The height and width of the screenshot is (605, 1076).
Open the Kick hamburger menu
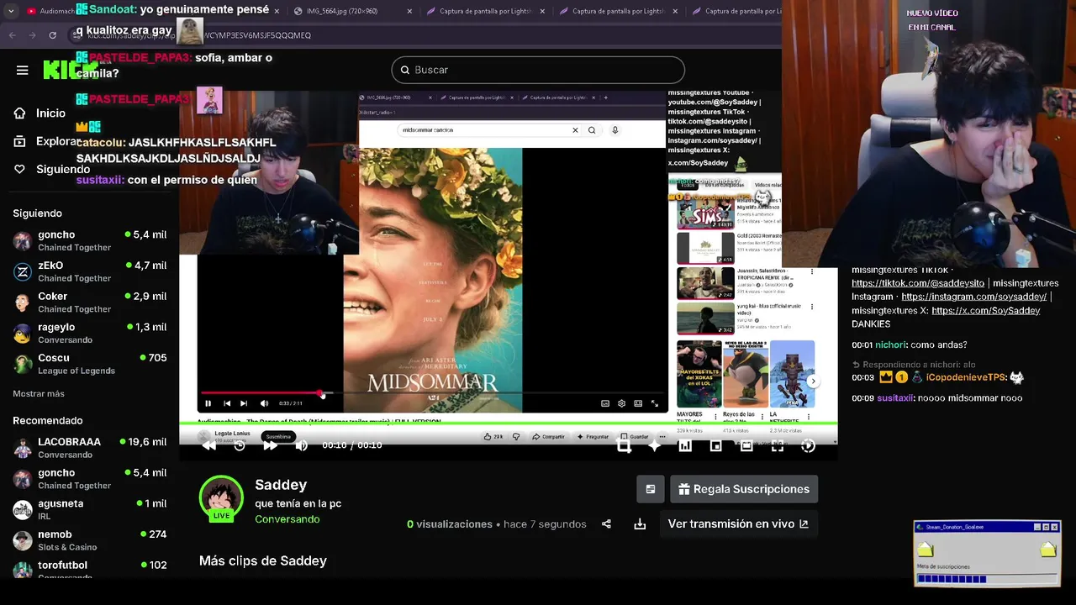tap(23, 70)
